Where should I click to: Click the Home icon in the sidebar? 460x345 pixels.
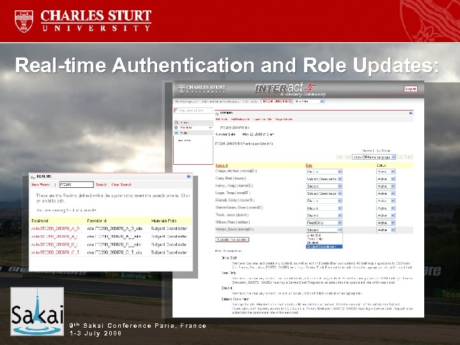click(176, 122)
